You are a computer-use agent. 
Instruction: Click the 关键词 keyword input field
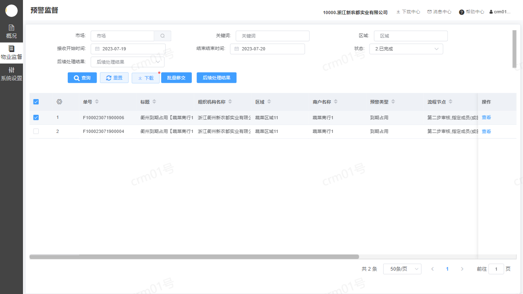click(272, 36)
